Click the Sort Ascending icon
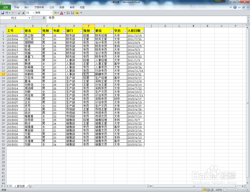This screenshot has width=250, height=192. pyautogui.click(x=67, y=13)
